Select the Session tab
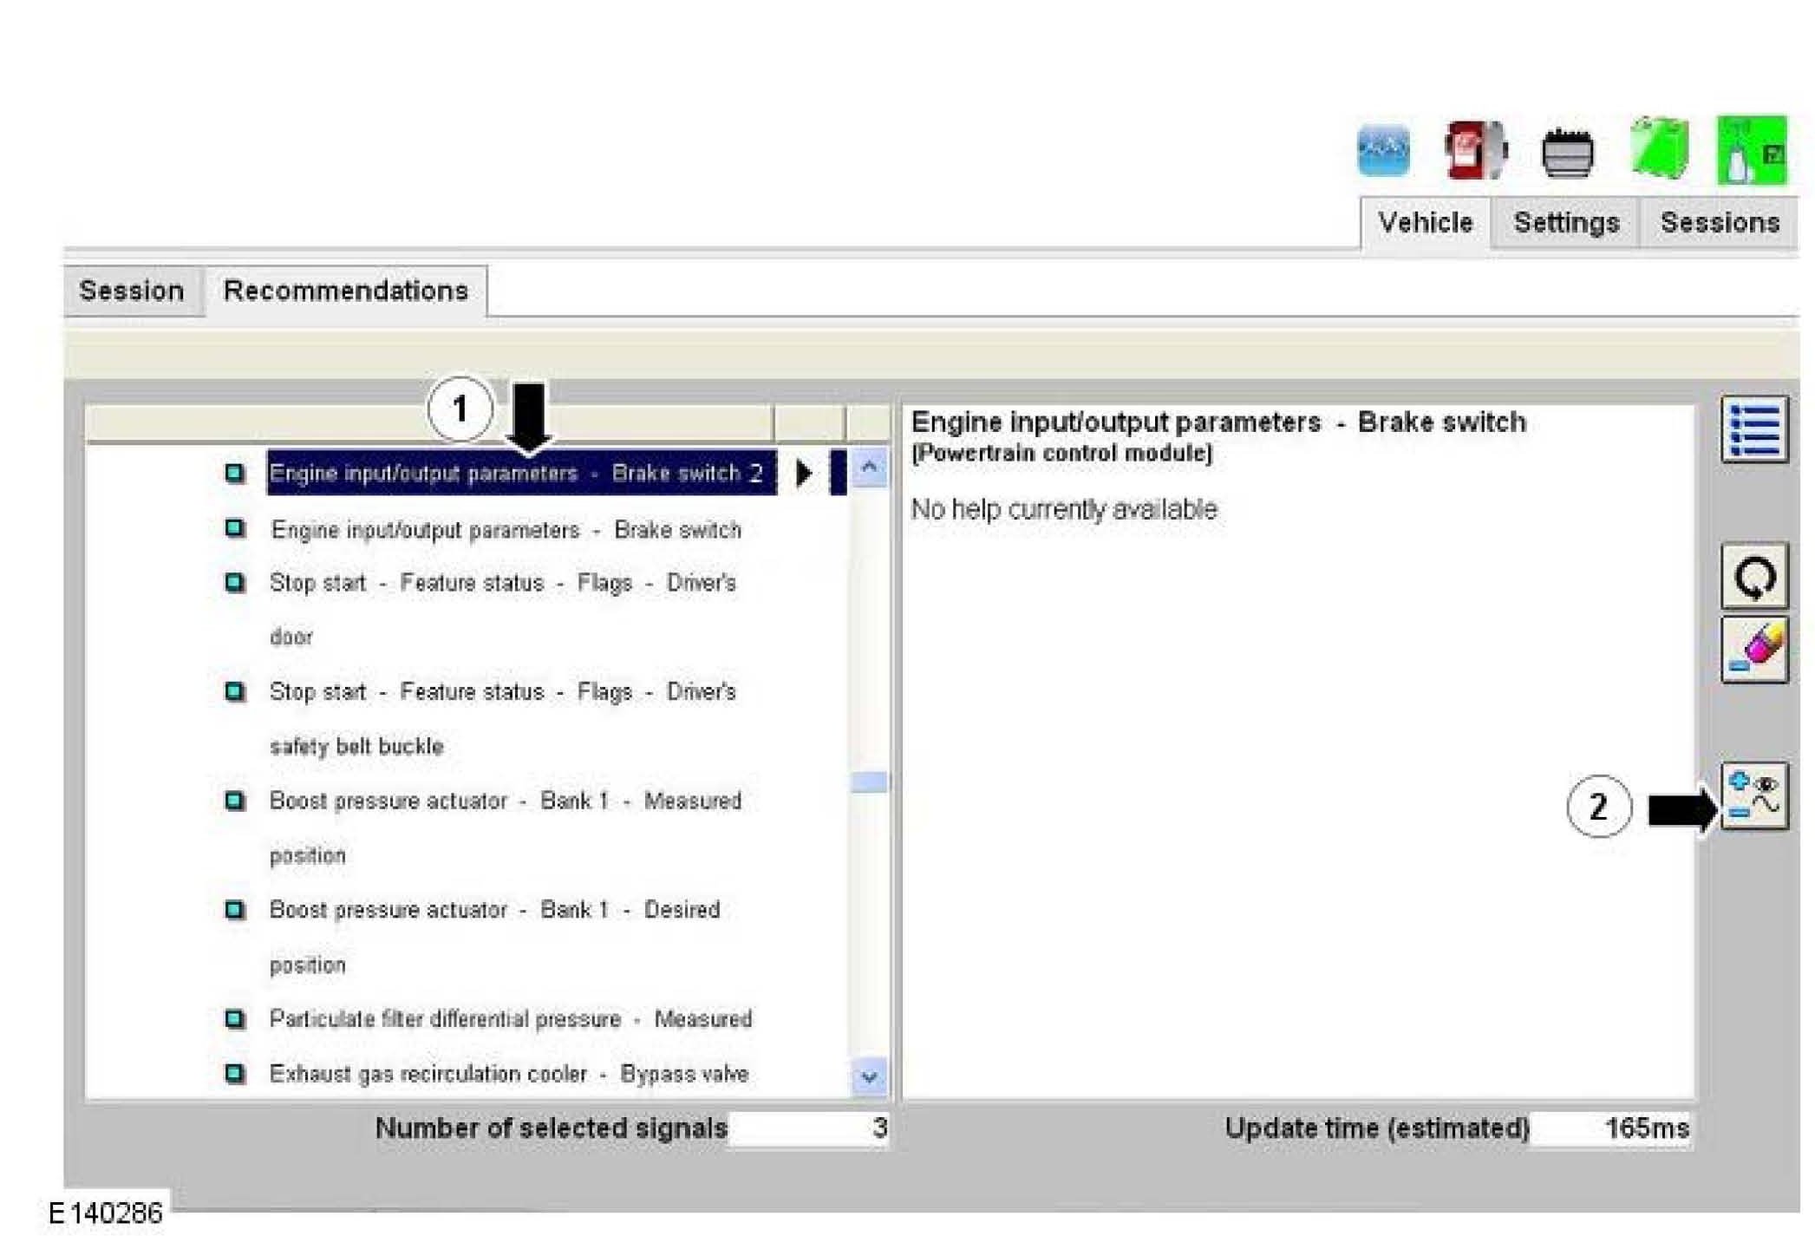Image resolution: width=1815 pixels, height=1236 pixels. [x=132, y=291]
